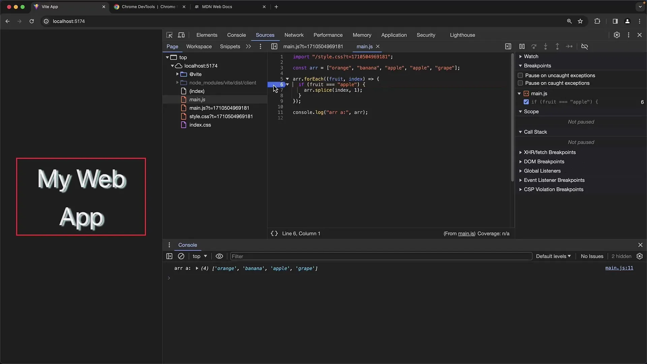Collapse the Breakpoints section
Image resolution: width=647 pixels, height=364 pixels.
(x=537, y=66)
